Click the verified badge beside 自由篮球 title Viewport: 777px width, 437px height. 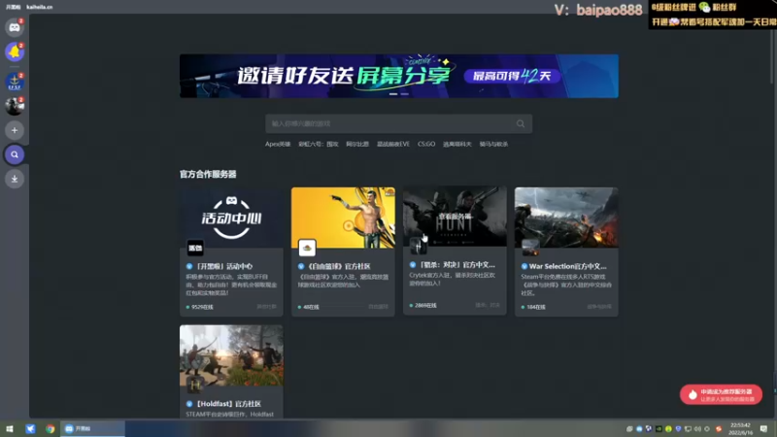301,266
